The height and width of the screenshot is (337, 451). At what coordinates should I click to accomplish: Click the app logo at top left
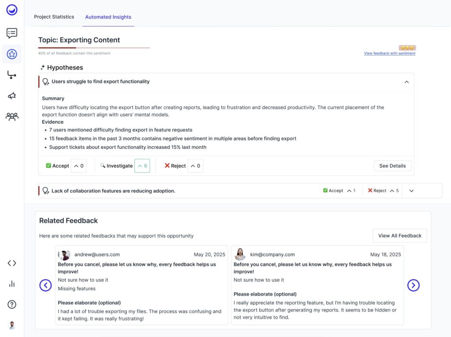tap(12, 10)
